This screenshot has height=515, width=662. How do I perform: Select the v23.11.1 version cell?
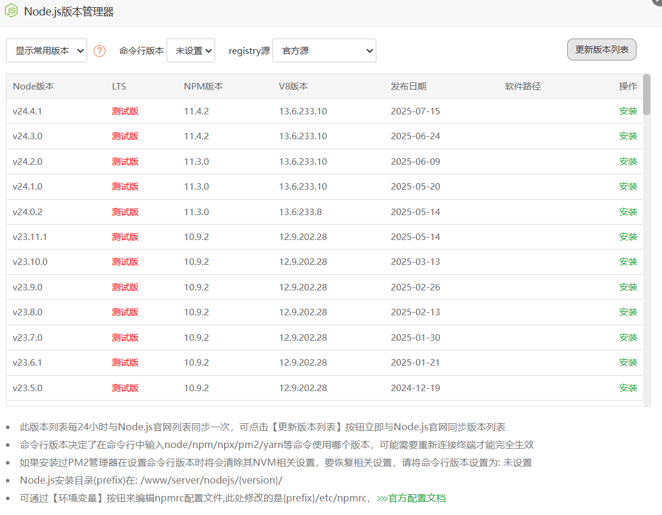pyautogui.click(x=30, y=236)
